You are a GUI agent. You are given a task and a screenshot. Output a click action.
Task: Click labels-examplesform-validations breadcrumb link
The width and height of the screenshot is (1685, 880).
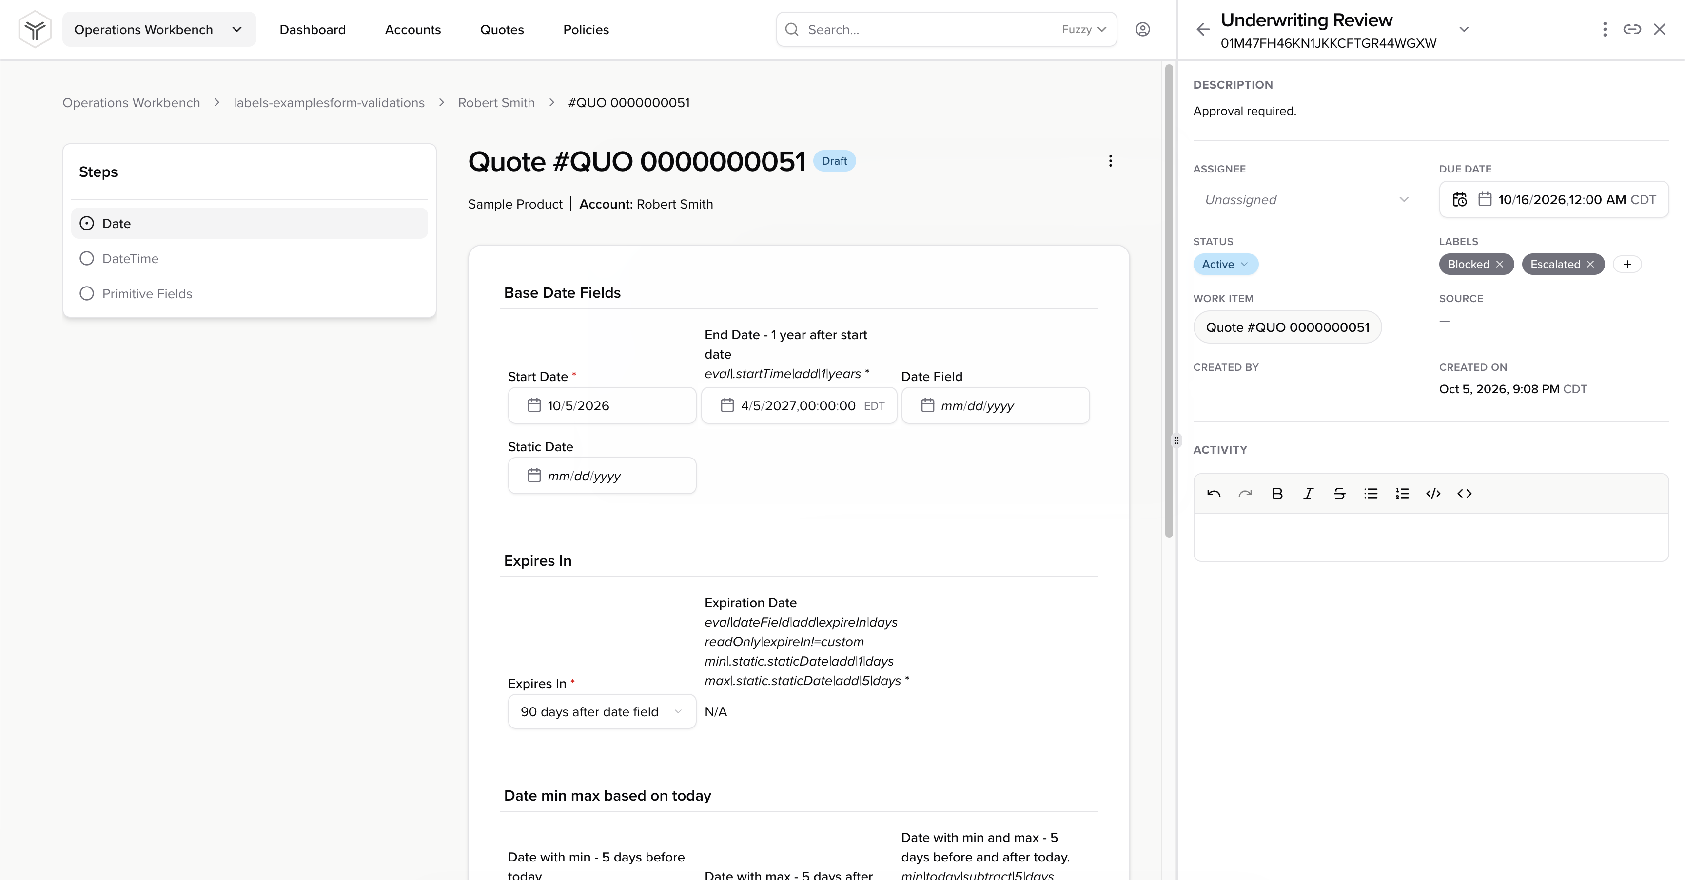point(329,103)
